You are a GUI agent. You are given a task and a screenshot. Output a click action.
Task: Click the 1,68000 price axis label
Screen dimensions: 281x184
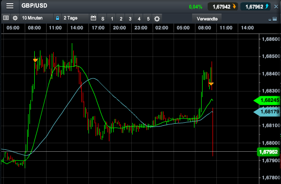coord(271,143)
